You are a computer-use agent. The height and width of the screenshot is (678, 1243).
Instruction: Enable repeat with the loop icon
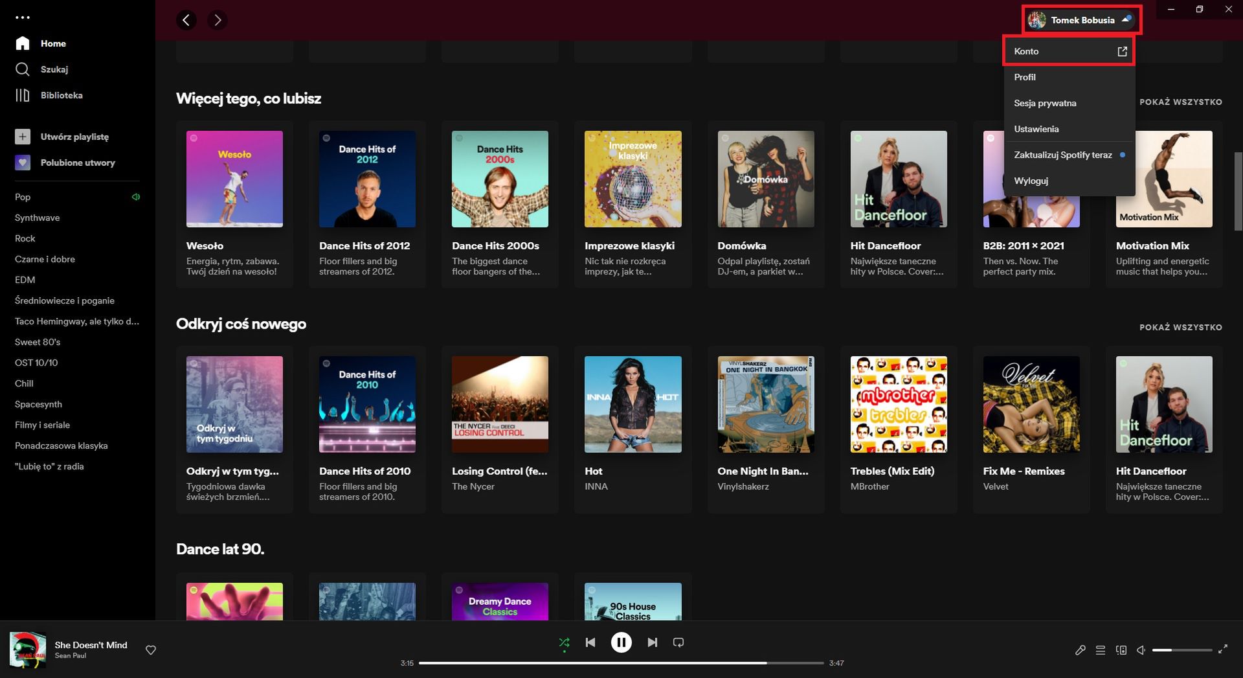[x=678, y=642]
